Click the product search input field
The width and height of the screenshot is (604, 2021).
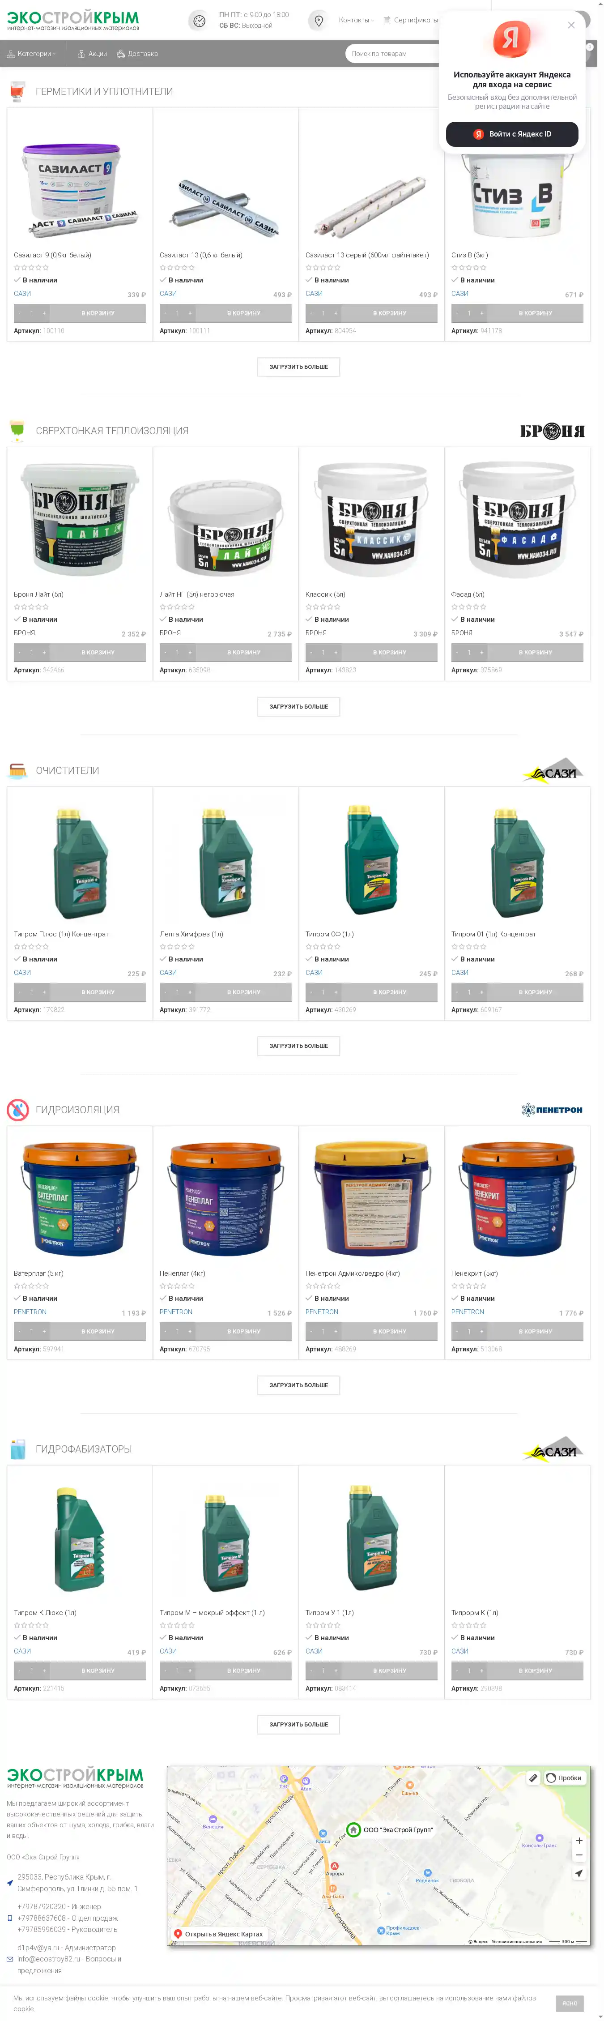[392, 54]
